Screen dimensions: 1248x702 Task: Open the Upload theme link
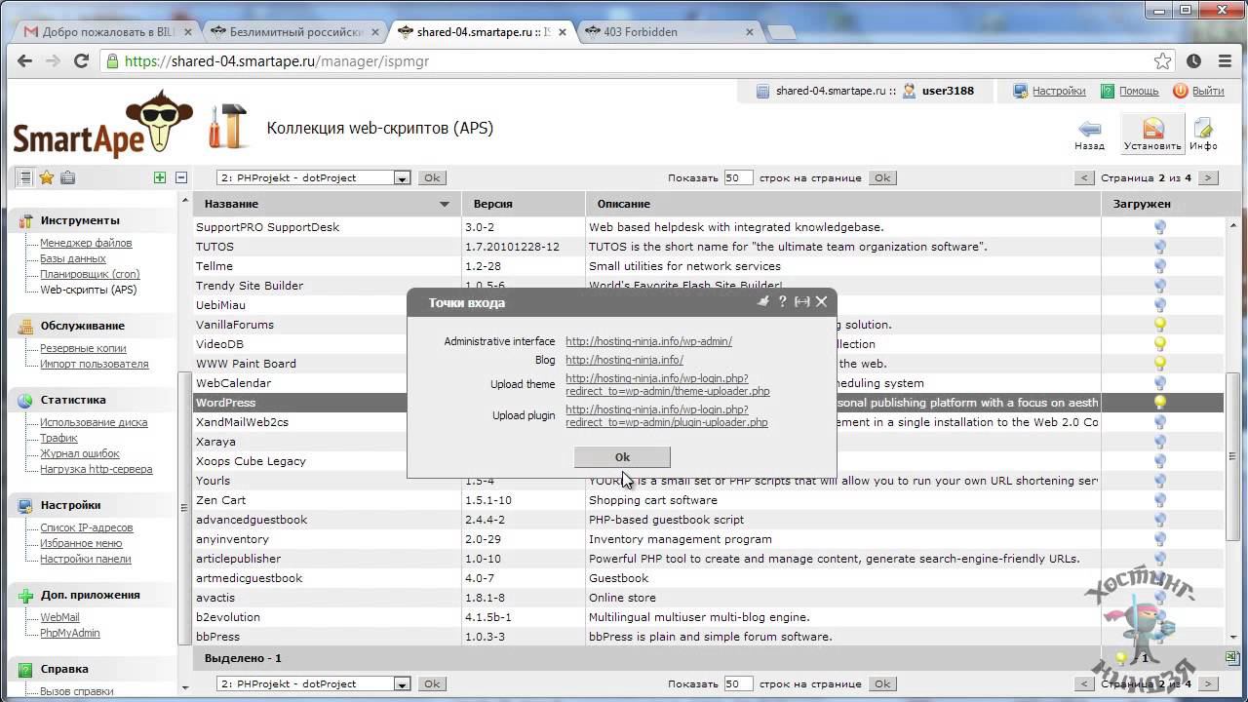tap(668, 385)
